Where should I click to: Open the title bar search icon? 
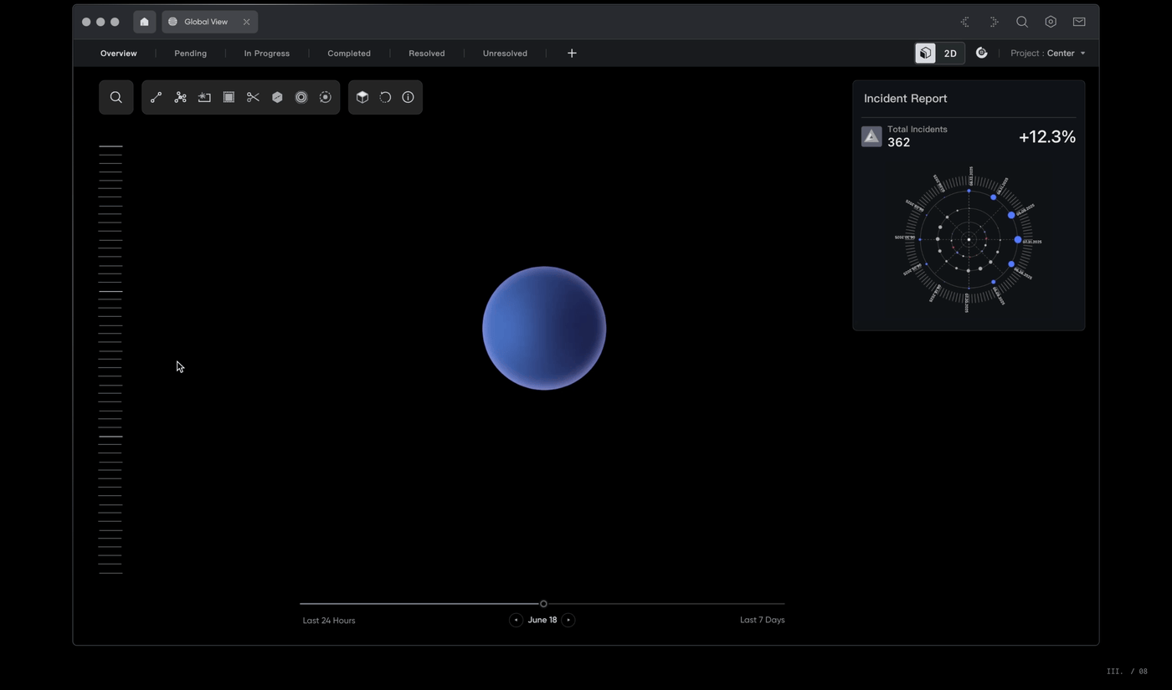(x=1022, y=22)
